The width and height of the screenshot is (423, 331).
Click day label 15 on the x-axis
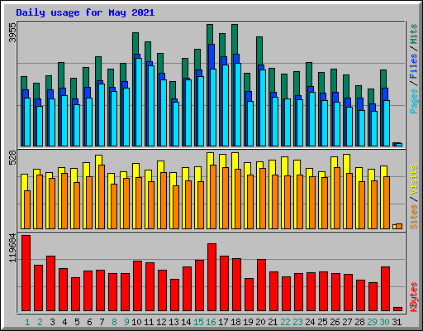pyautogui.click(x=198, y=322)
